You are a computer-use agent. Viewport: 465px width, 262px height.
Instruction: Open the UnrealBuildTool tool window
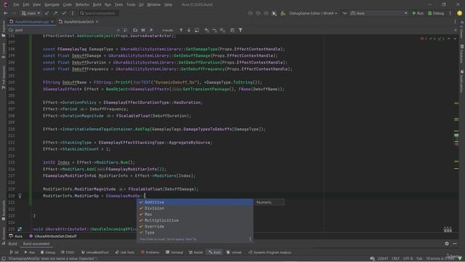pos(95,253)
